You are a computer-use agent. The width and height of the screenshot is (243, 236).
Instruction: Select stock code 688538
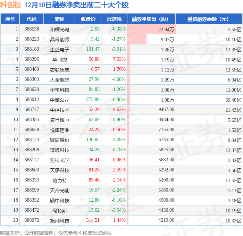click(32, 29)
